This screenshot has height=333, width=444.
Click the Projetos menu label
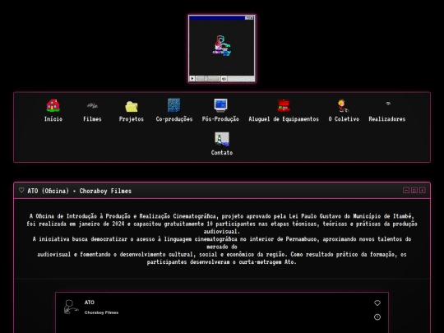coord(132,119)
